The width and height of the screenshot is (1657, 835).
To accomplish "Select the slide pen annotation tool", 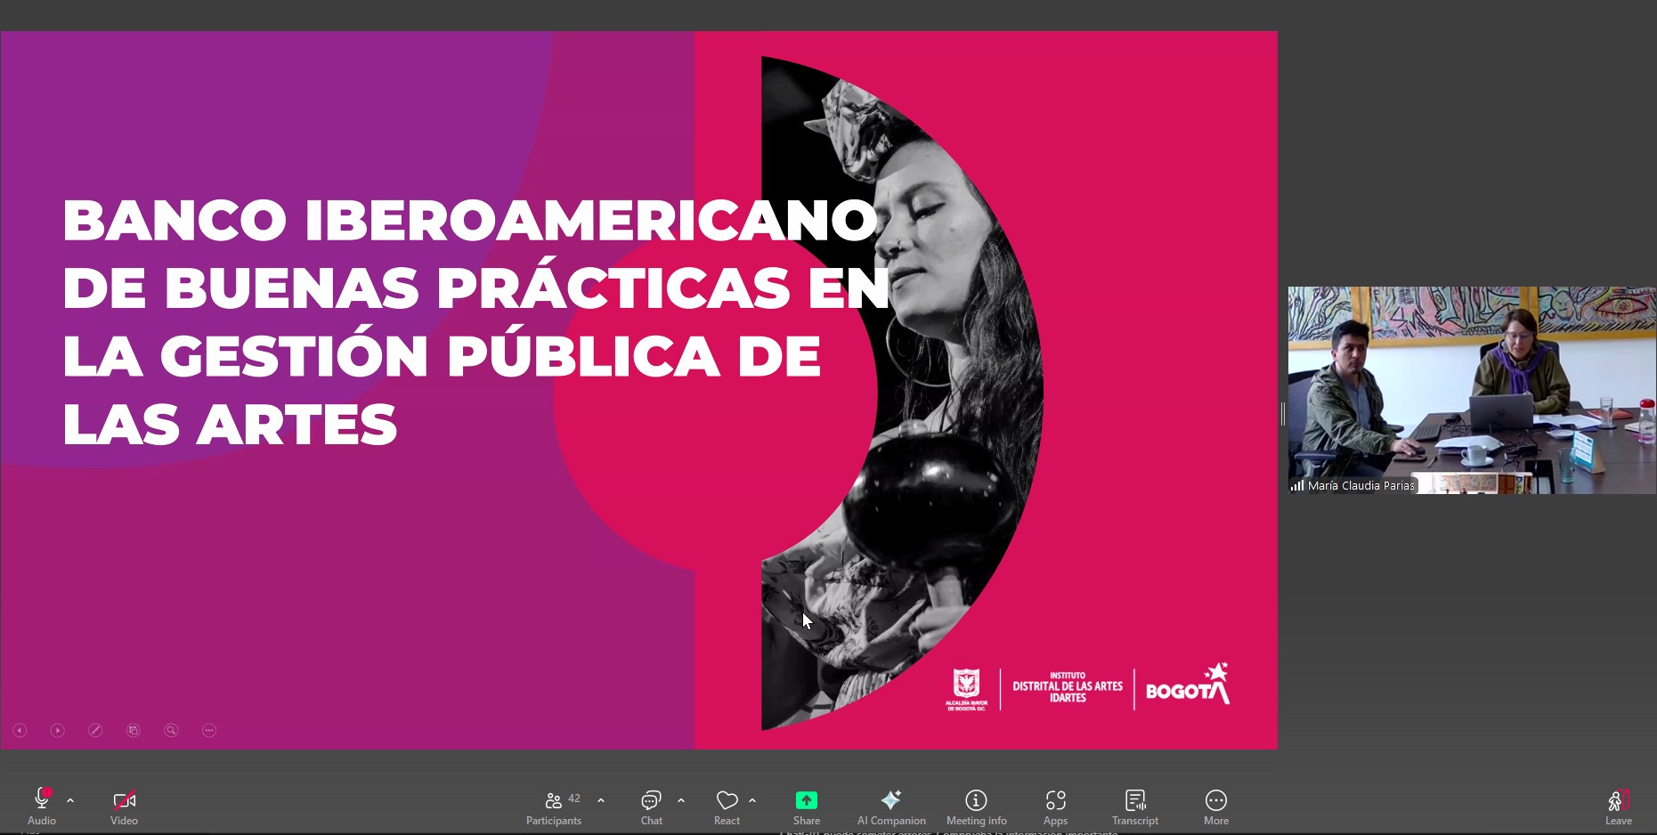I will [95, 730].
